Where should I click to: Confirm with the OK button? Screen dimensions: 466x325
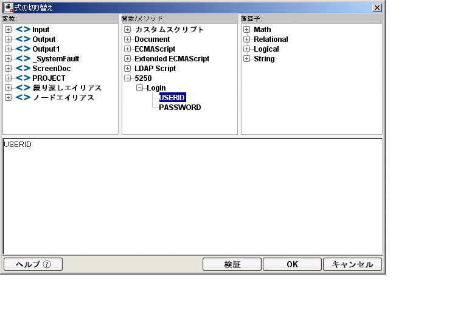[x=292, y=264]
